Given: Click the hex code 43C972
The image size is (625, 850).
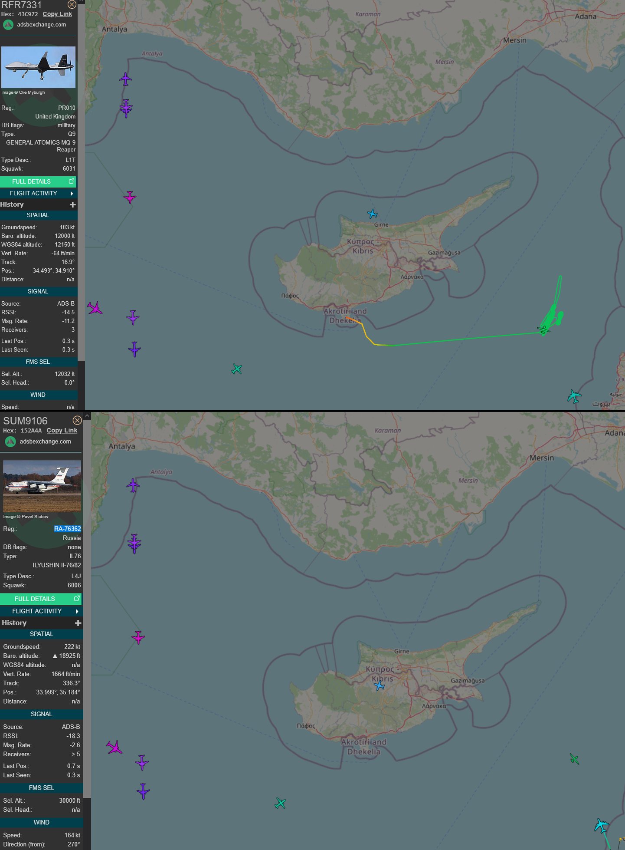Looking at the screenshot, I should [x=28, y=14].
